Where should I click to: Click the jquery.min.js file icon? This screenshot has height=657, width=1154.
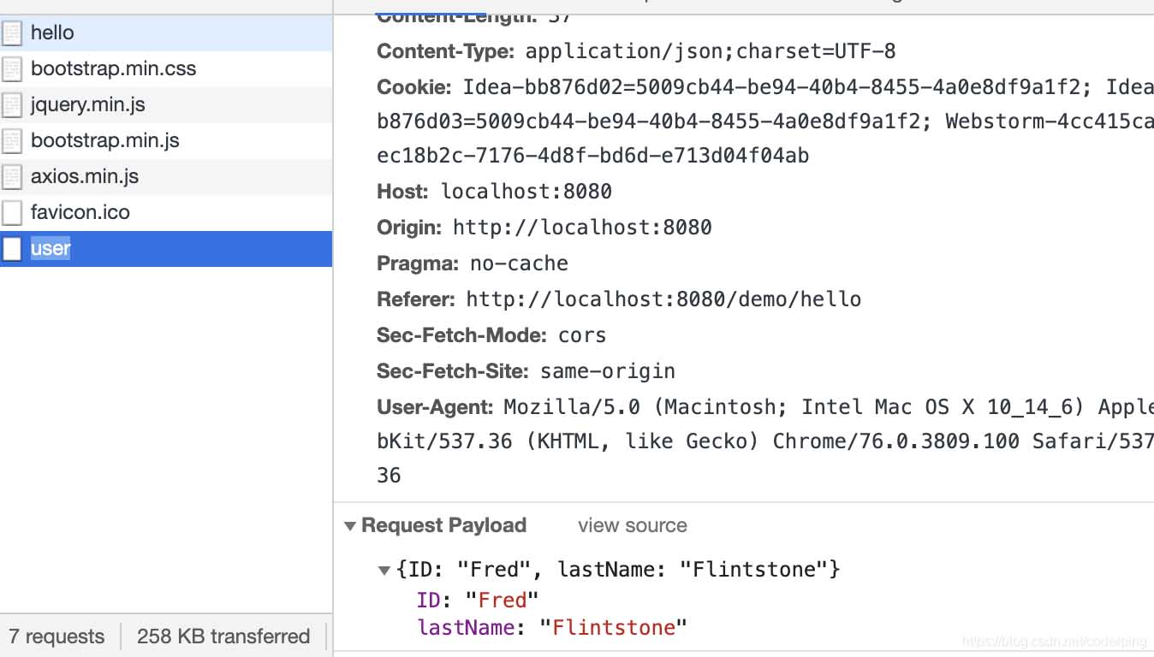tap(12, 105)
